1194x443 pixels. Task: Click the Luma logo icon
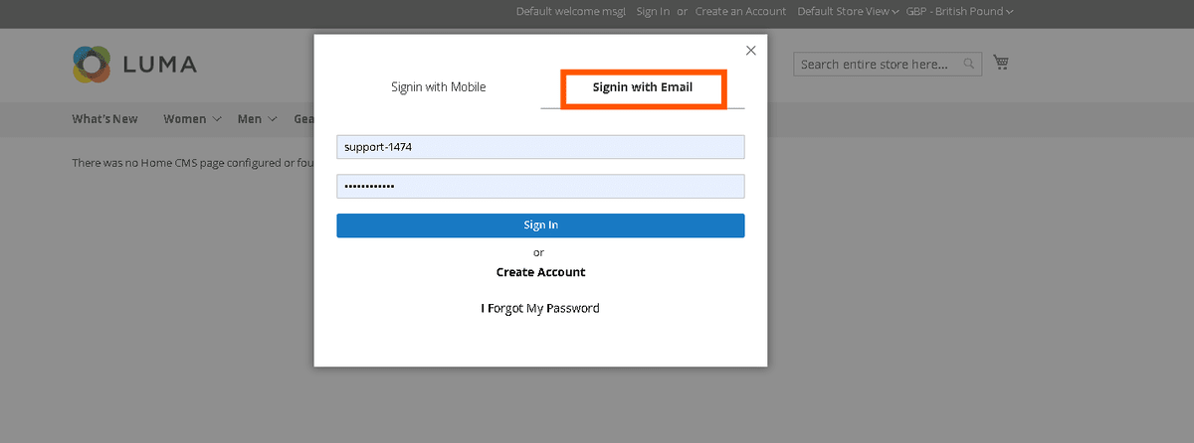[92, 65]
